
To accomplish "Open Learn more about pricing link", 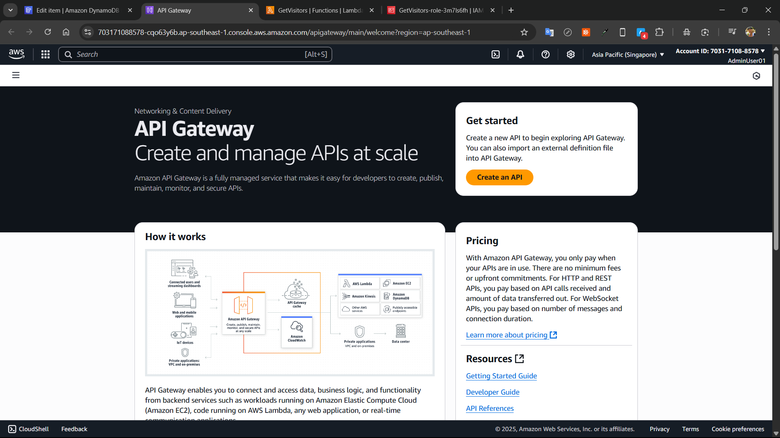I will point(511,335).
